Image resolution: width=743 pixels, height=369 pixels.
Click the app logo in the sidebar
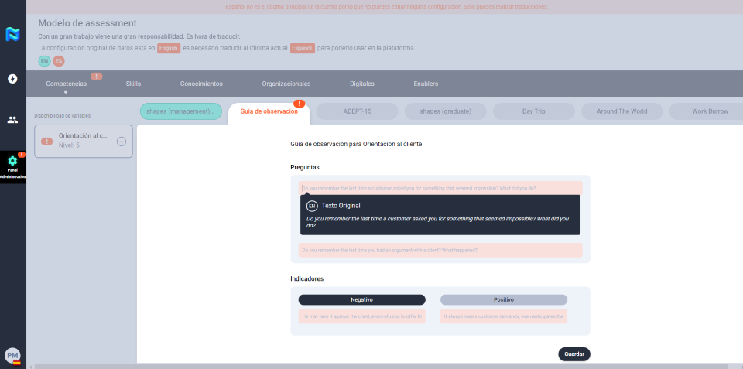[x=12, y=34]
